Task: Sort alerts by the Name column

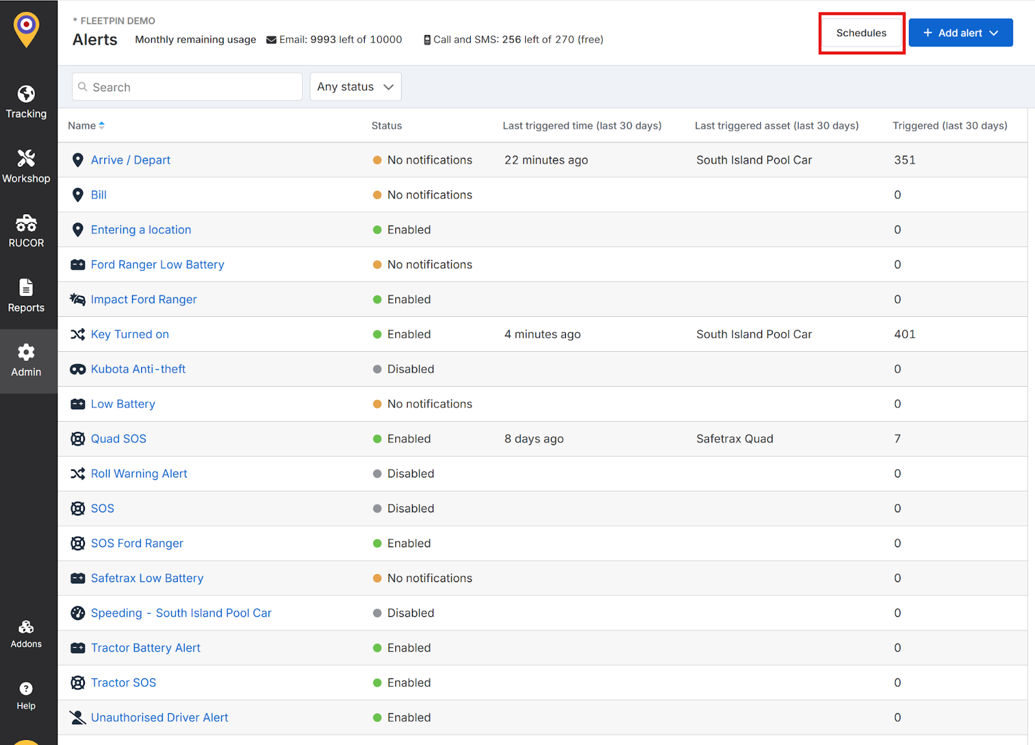Action: click(x=86, y=125)
